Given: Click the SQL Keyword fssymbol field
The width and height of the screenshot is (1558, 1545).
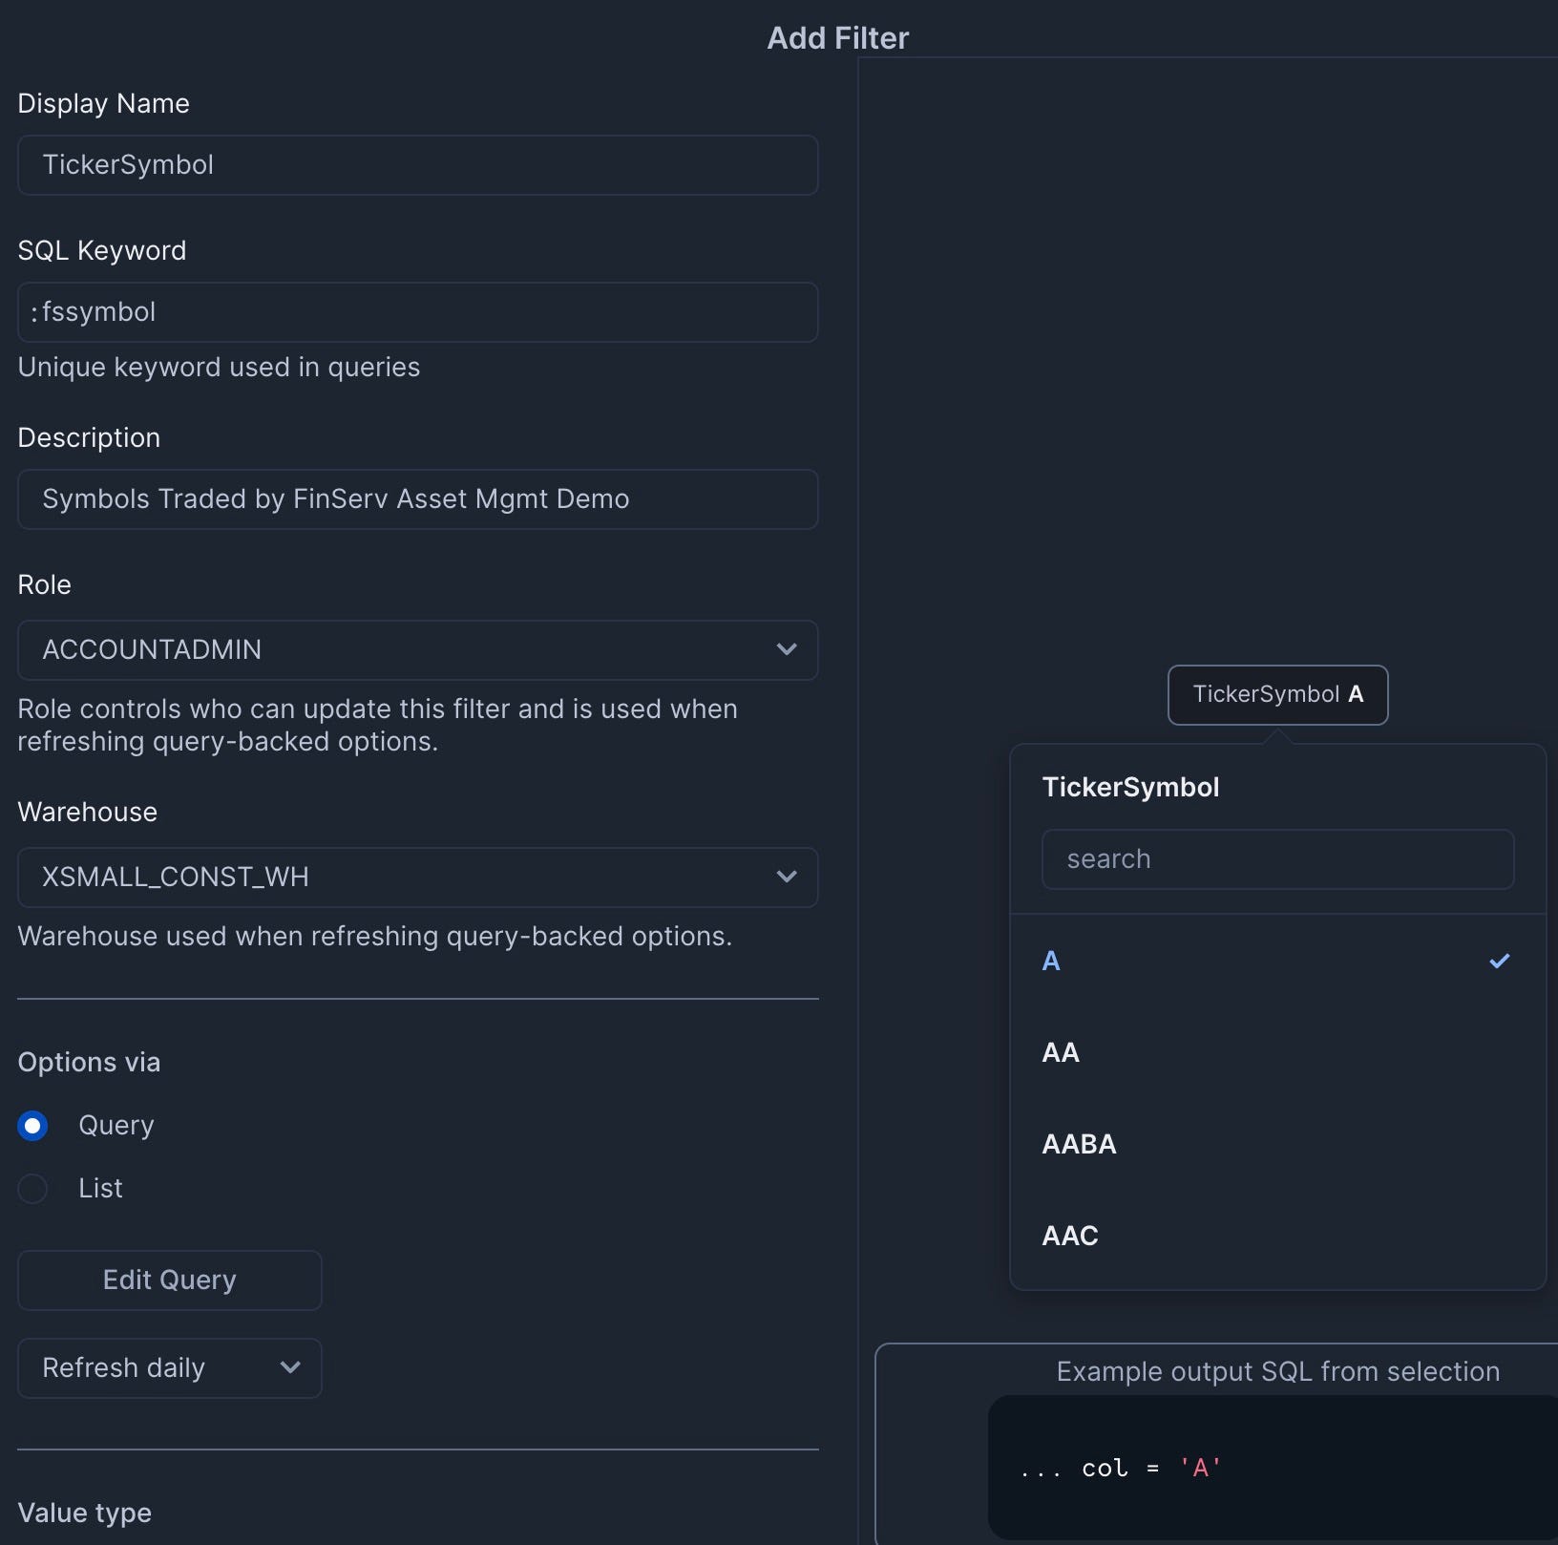Looking at the screenshot, I should (417, 312).
